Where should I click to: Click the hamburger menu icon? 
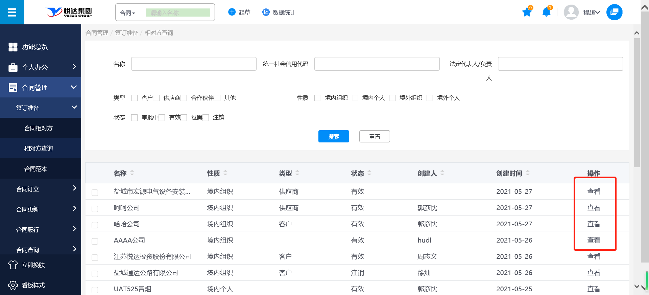(x=12, y=13)
